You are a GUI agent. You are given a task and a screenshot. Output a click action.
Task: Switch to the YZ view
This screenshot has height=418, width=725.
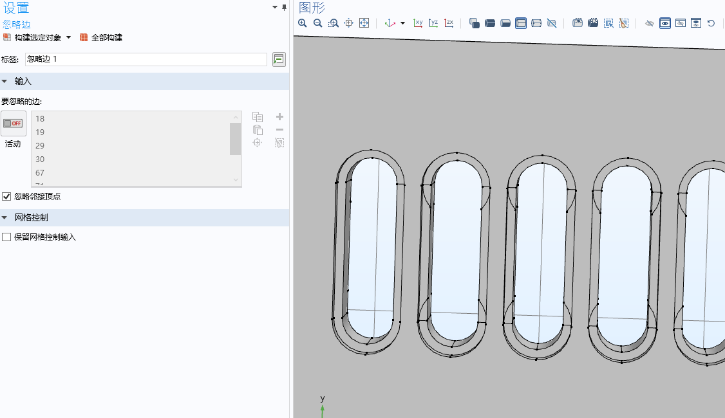433,23
